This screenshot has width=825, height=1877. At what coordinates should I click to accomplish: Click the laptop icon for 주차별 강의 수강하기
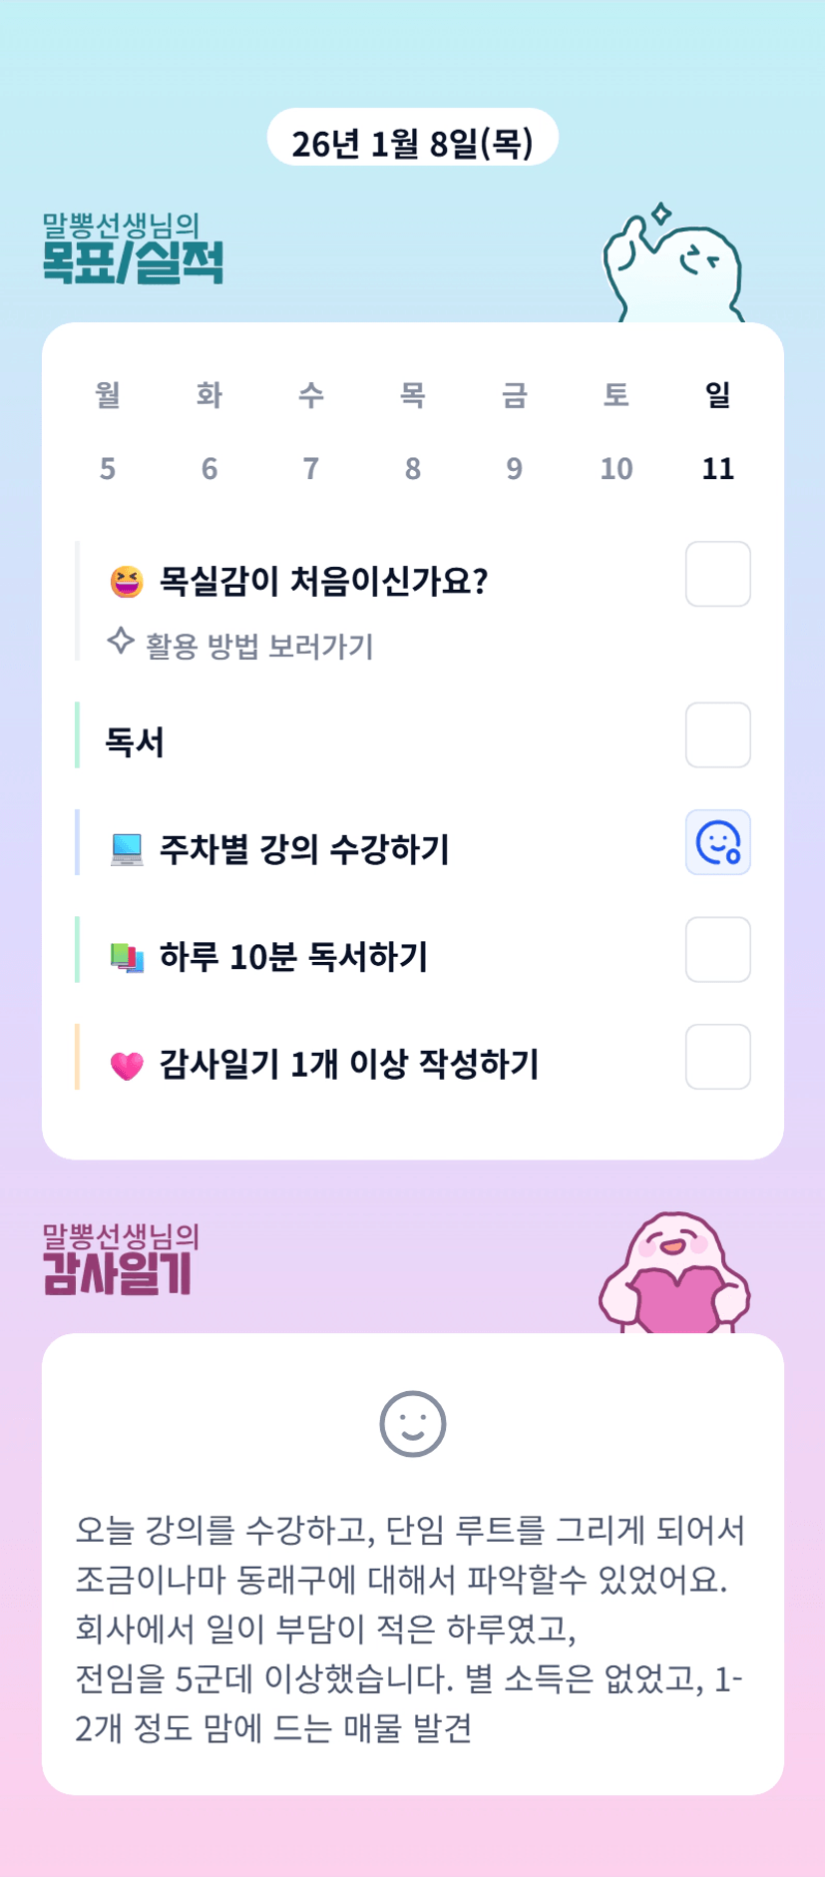point(127,849)
